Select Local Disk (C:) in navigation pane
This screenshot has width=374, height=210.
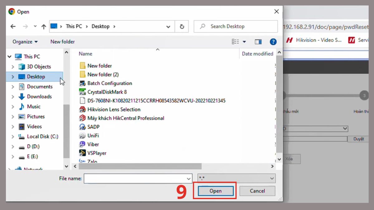42,136
